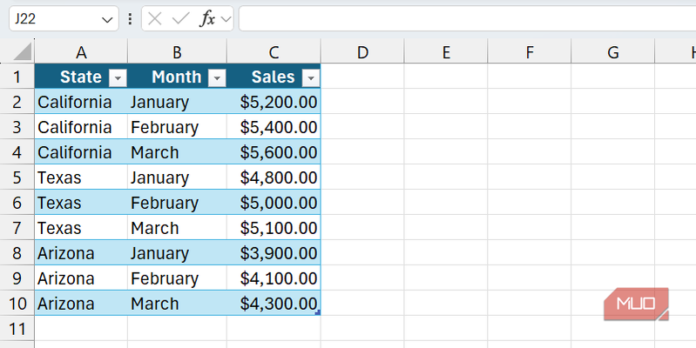
Task: Open the Sales column filter dropdown
Action: pos(311,77)
